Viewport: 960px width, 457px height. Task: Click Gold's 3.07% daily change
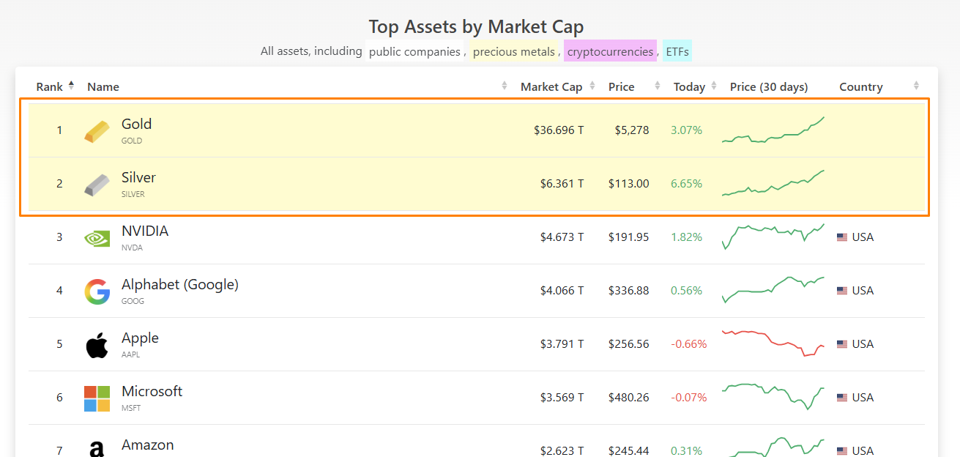[686, 130]
